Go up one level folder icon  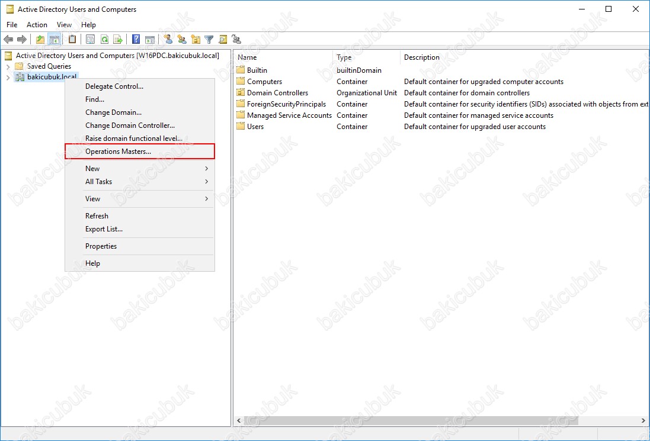[x=40, y=39]
